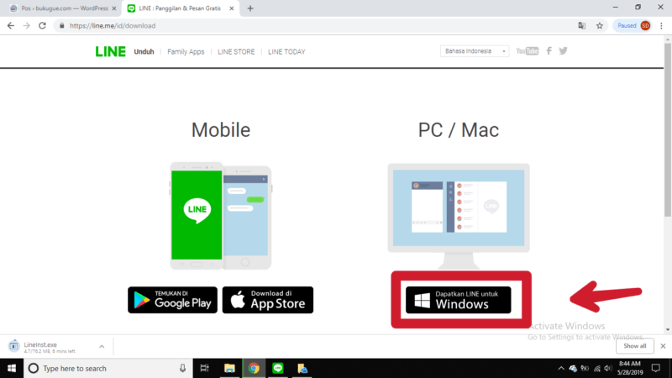Click the mobile phones illustration
This screenshot has height=378, width=672.
pos(221,216)
